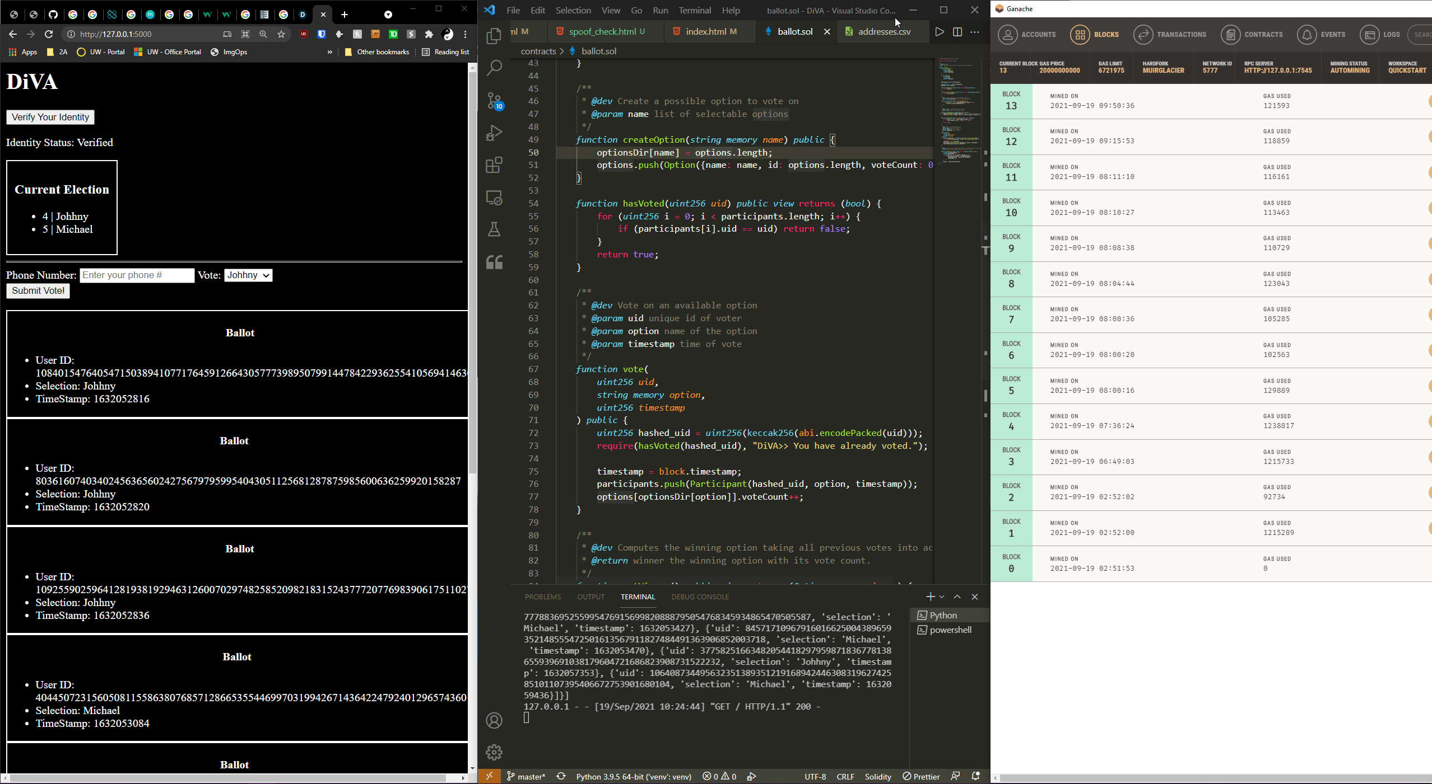Open the VS Code Explorer view
Screen dimensions: 1432x784
tap(494, 36)
